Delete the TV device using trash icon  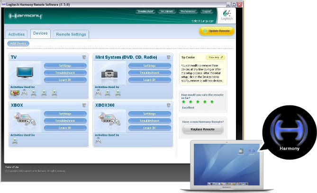tap(84, 57)
